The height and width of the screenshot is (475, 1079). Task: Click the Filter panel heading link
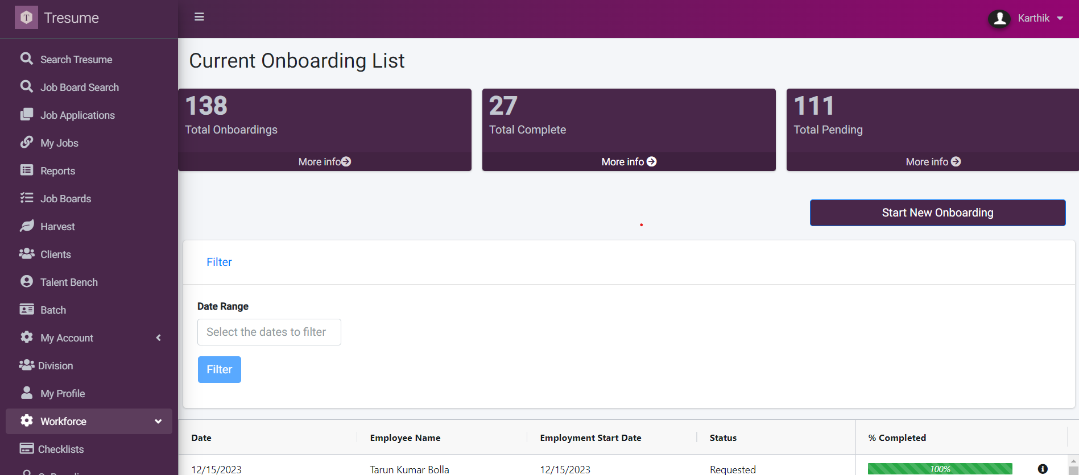point(219,262)
